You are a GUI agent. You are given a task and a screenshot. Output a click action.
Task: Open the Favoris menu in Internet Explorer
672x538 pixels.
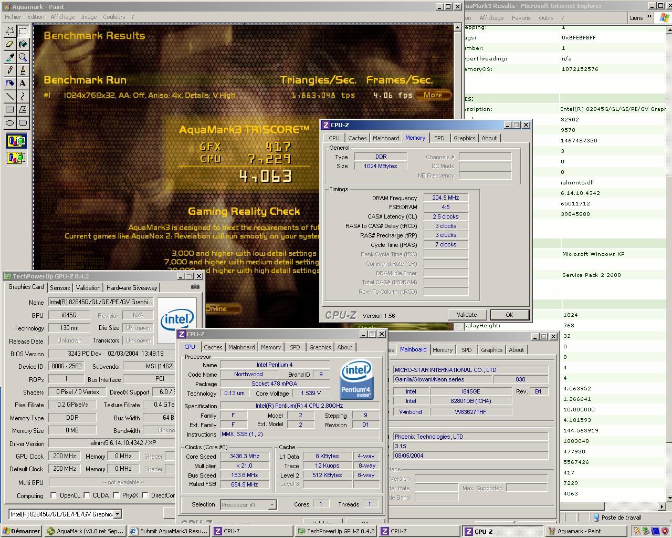(x=521, y=17)
